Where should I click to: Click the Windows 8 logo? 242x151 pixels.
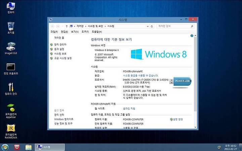[159, 54]
